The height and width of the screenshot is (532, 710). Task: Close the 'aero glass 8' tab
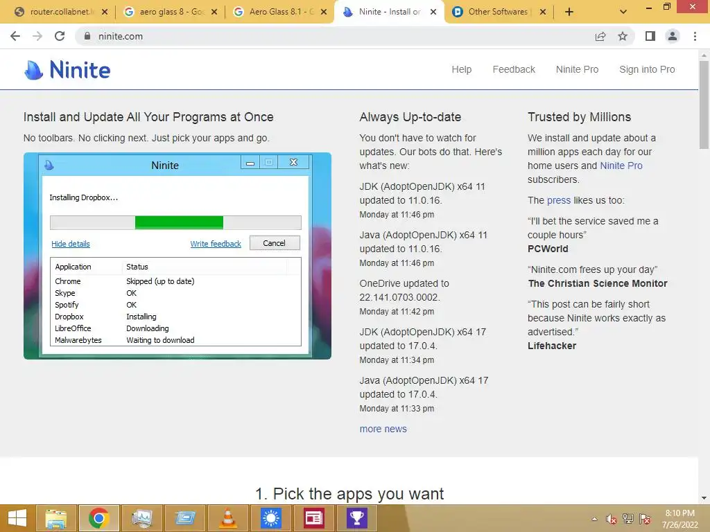click(214, 12)
